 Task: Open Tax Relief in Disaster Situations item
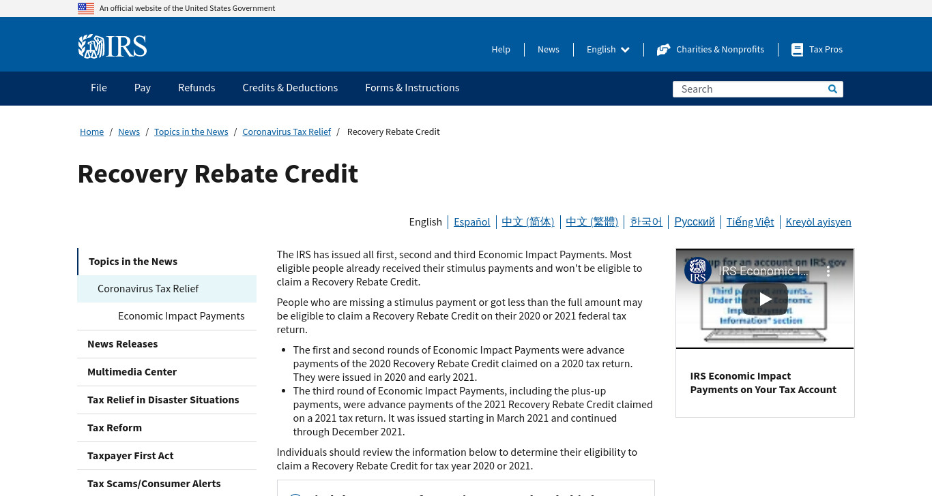pyautogui.click(x=167, y=400)
